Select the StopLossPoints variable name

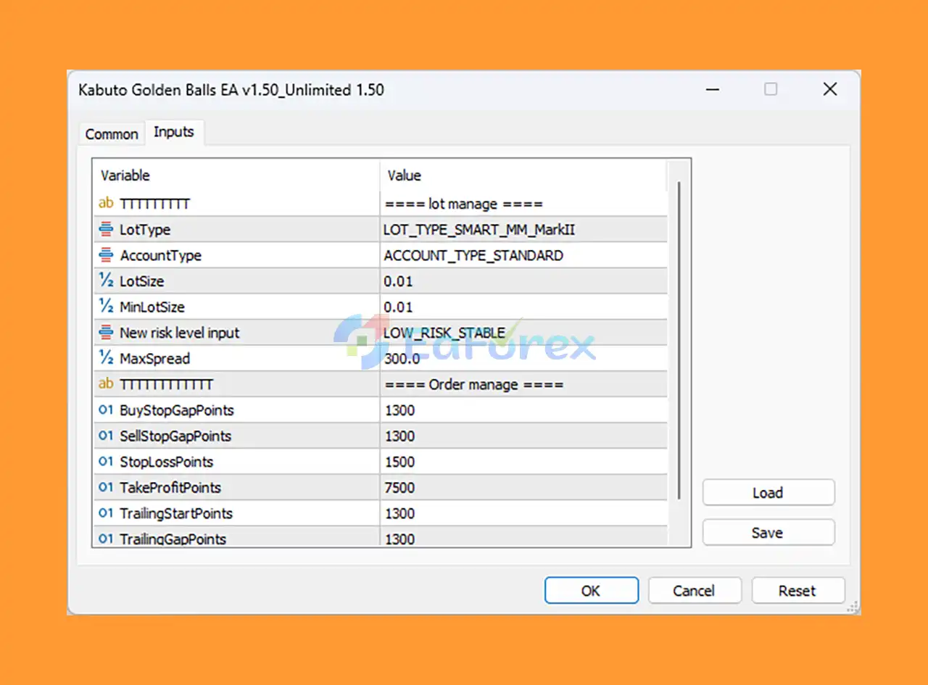tap(167, 462)
